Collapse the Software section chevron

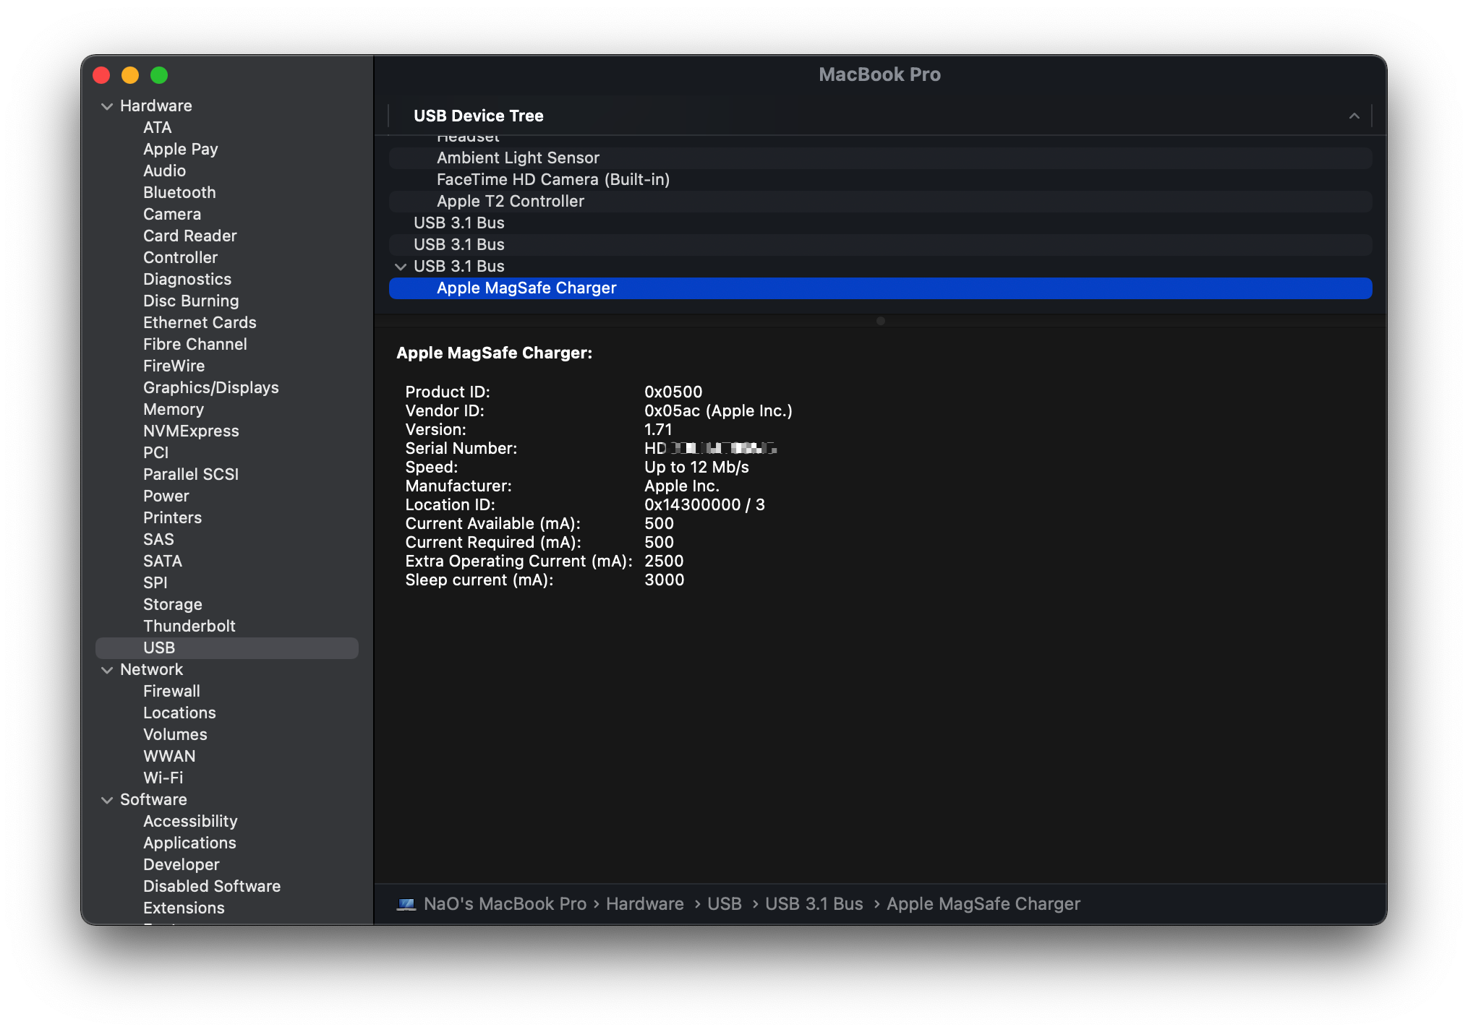(107, 800)
